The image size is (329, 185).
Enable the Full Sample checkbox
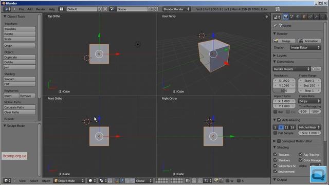(x=276, y=133)
